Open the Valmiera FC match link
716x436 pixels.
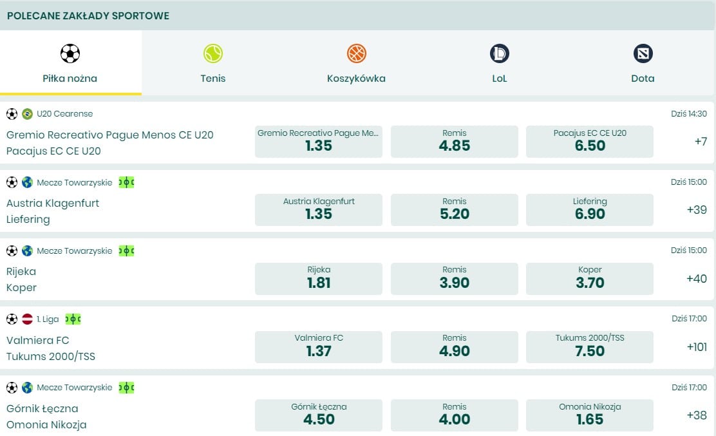[38, 340]
